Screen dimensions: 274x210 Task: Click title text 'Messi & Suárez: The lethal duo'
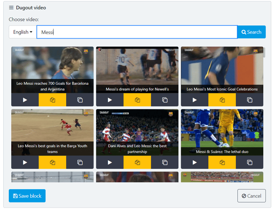click(222, 152)
